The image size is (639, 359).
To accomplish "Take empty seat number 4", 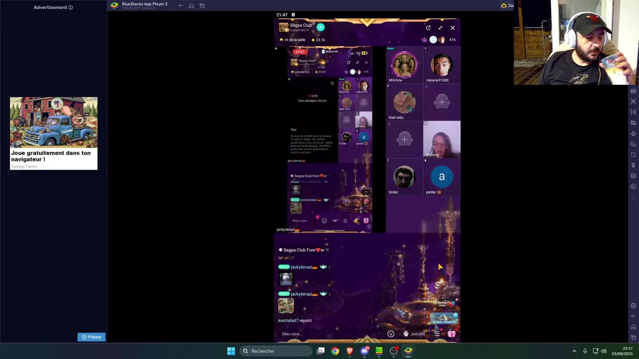I will tap(404, 140).
